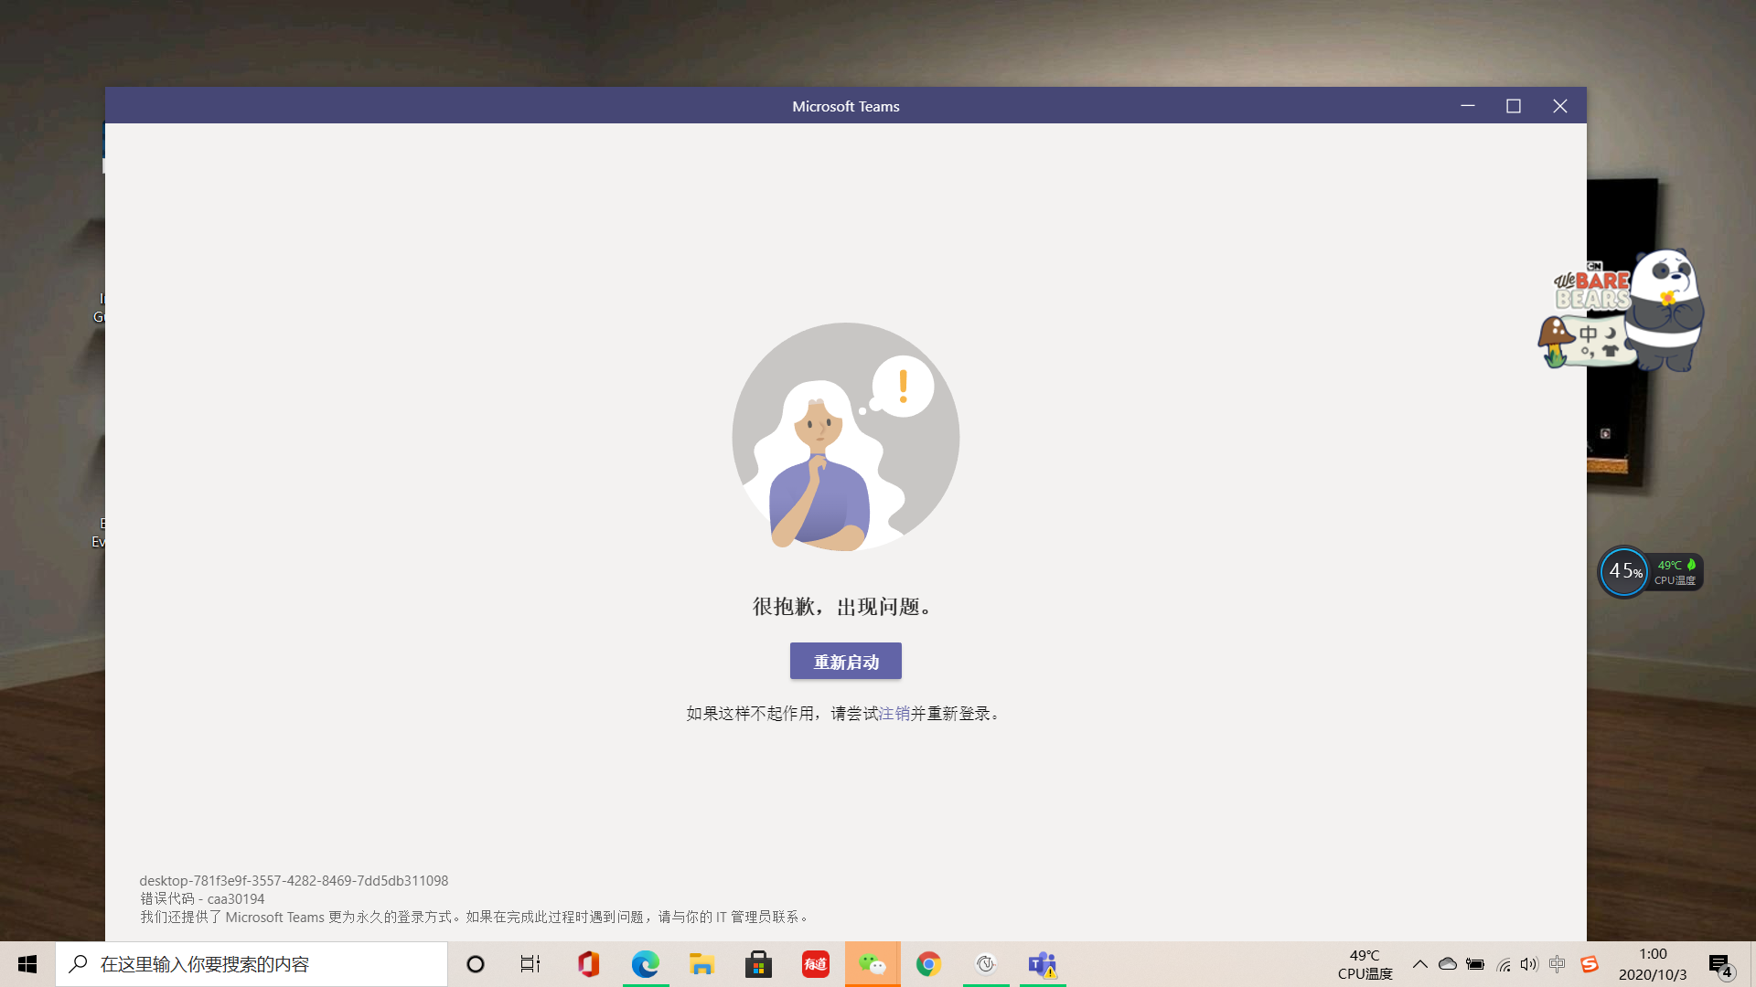The height and width of the screenshot is (987, 1756).
Task: Click Microsoft Teams taskbar icon
Action: [x=1043, y=964]
